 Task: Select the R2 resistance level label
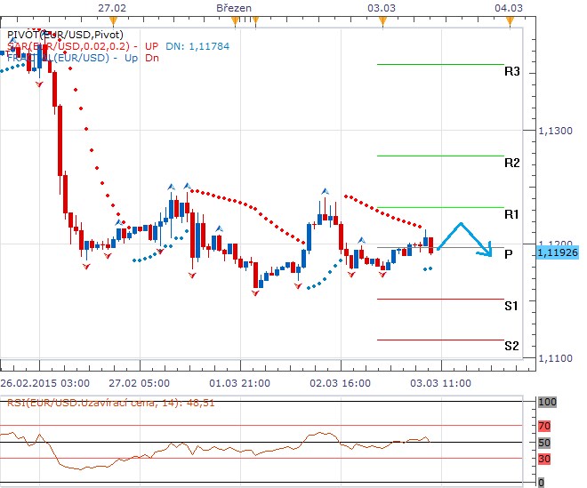(x=511, y=164)
